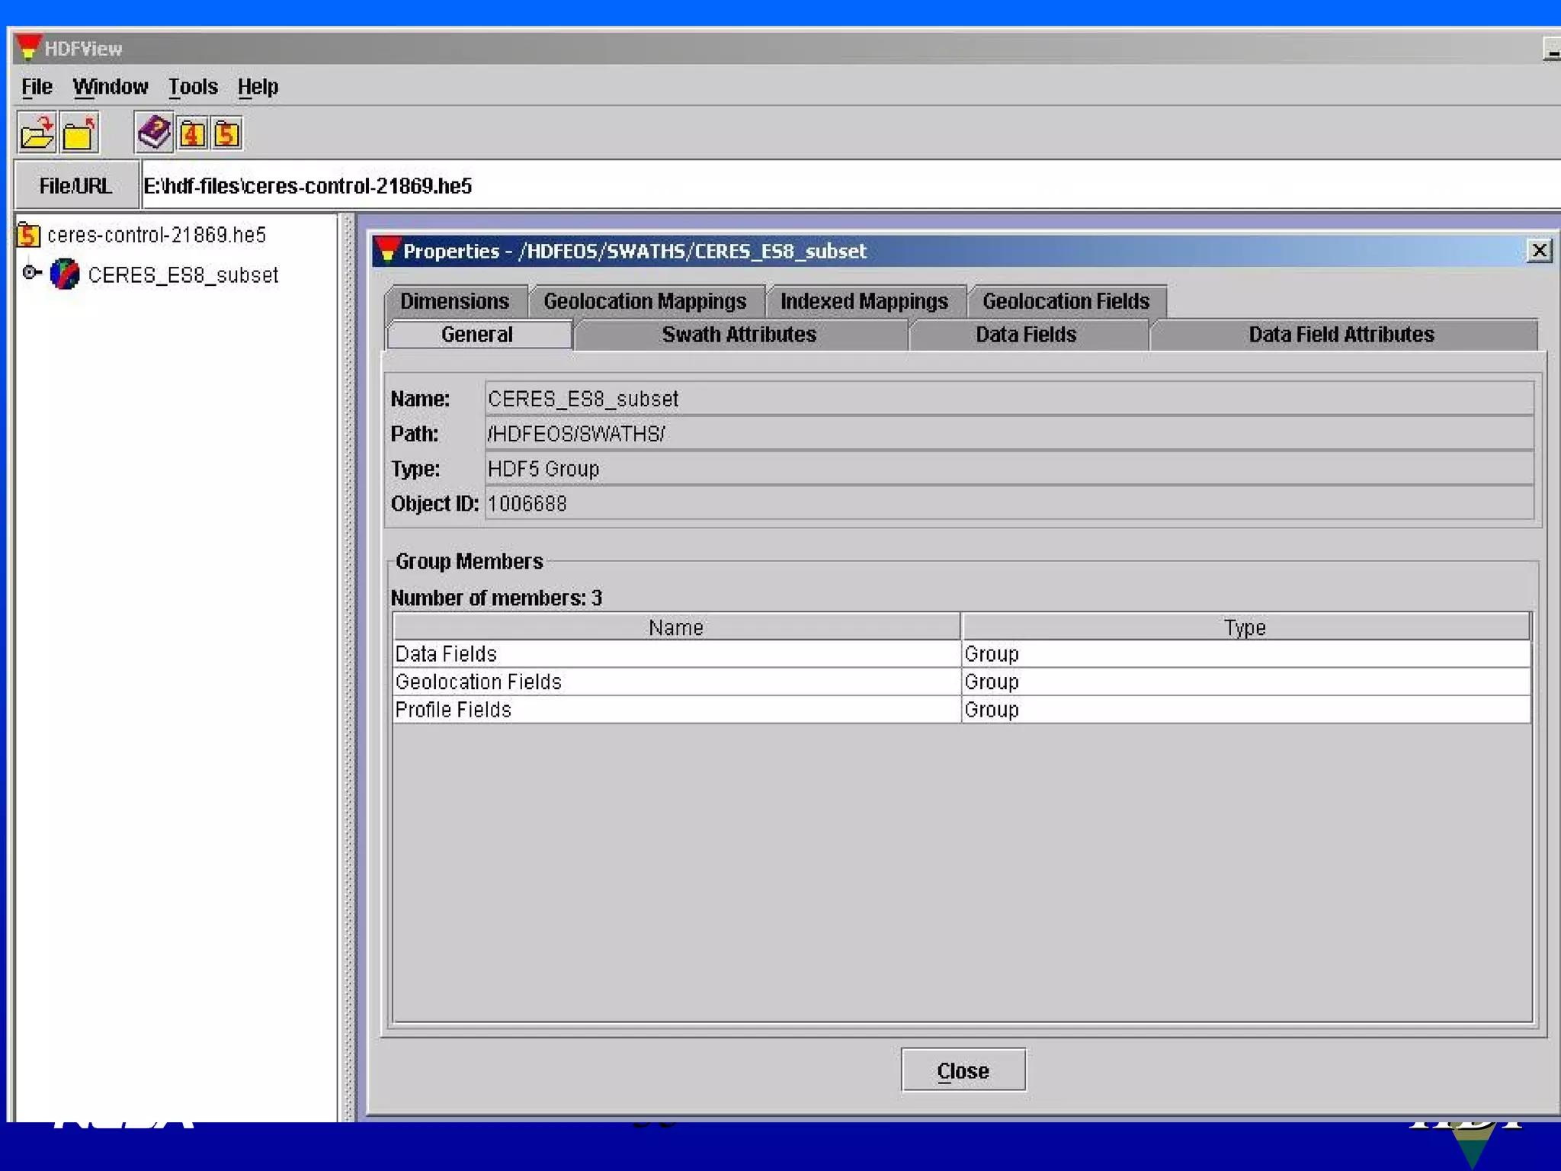Click the HDF4 library version icon
The image size is (1561, 1171).
(x=192, y=135)
